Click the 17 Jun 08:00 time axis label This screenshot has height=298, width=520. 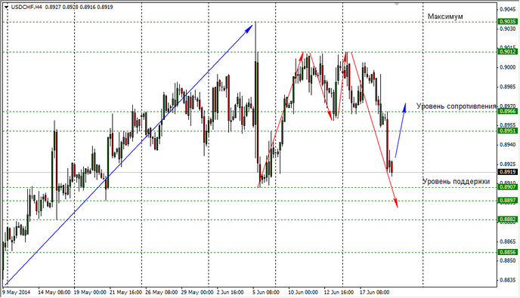click(374, 293)
